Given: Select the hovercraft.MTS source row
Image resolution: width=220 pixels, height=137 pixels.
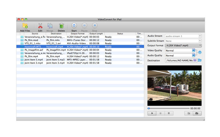Looking at the screenshot, I should click(x=33, y=47).
